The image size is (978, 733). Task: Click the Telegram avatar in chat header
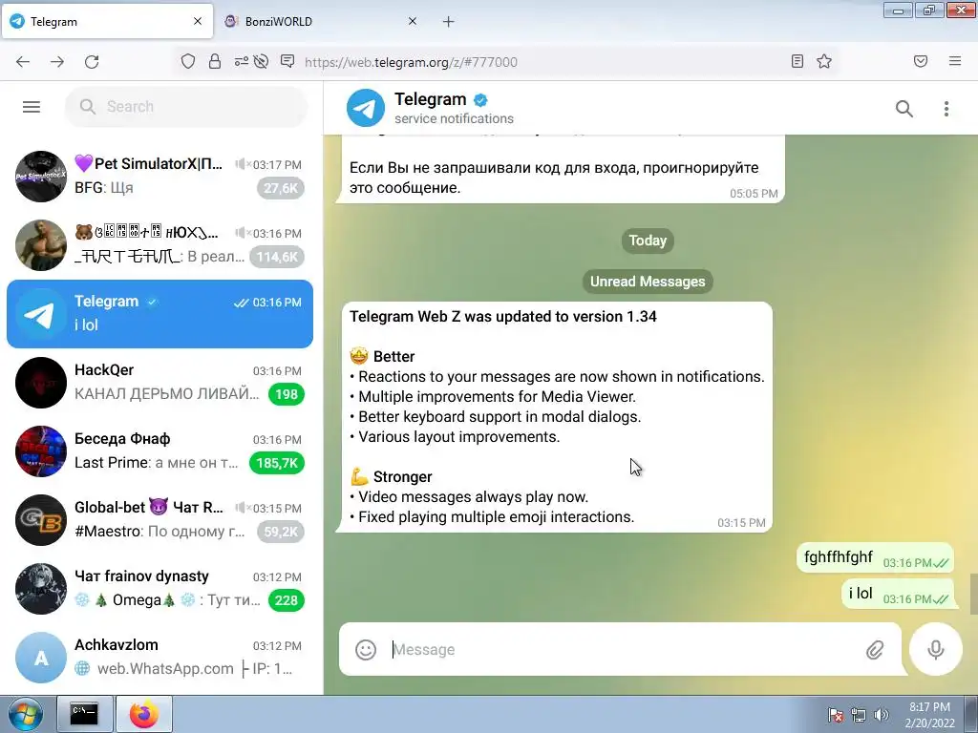[366, 108]
